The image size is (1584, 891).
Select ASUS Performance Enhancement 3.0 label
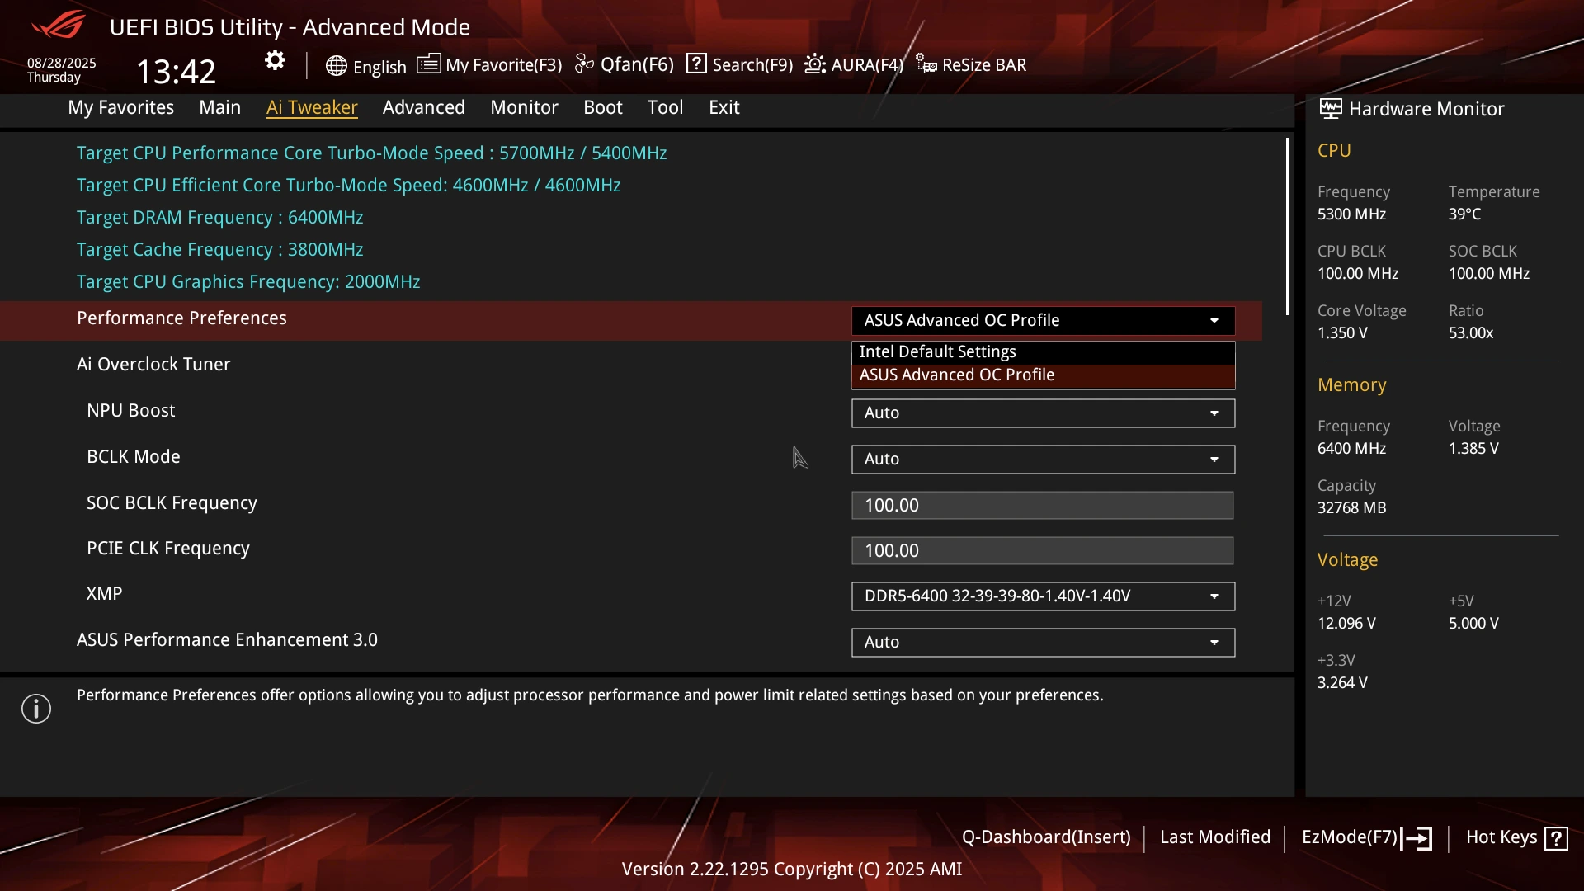[227, 640]
